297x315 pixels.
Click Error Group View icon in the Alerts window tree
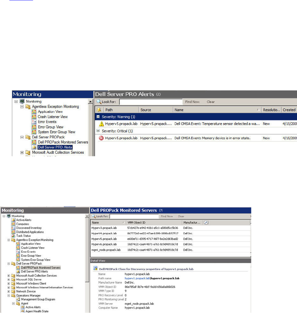[x=34, y=127]
